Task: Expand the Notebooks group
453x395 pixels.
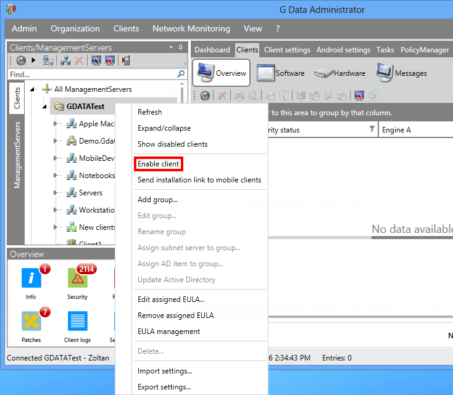Action: point(55,176)
